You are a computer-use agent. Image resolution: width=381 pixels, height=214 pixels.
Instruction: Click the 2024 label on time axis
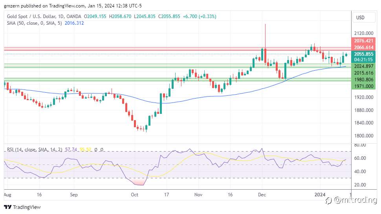click(320, 195)
